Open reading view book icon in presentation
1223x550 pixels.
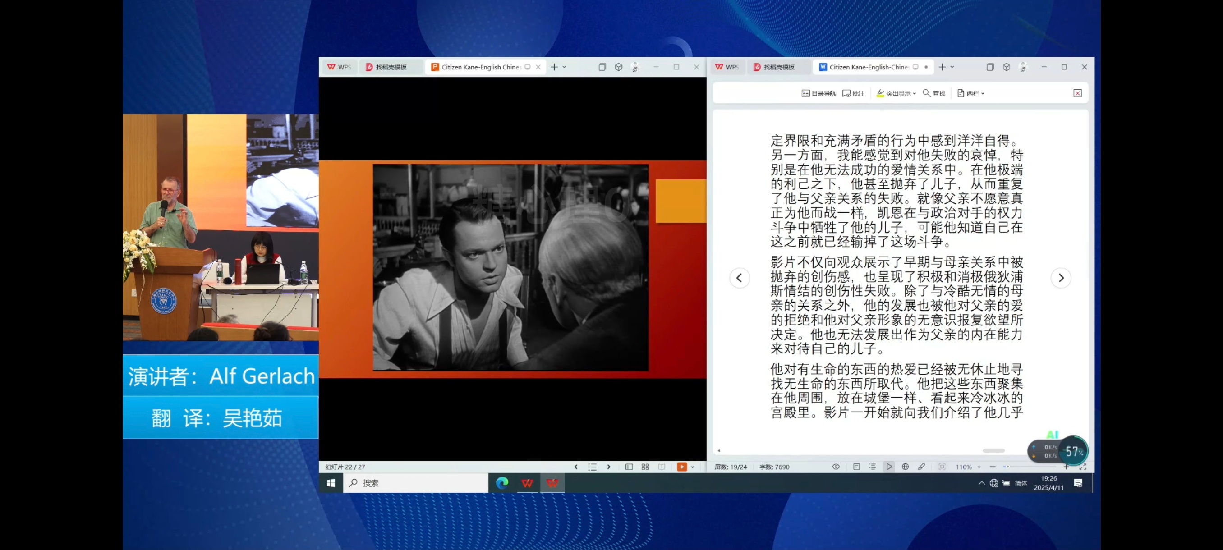[x=662, y=467]
